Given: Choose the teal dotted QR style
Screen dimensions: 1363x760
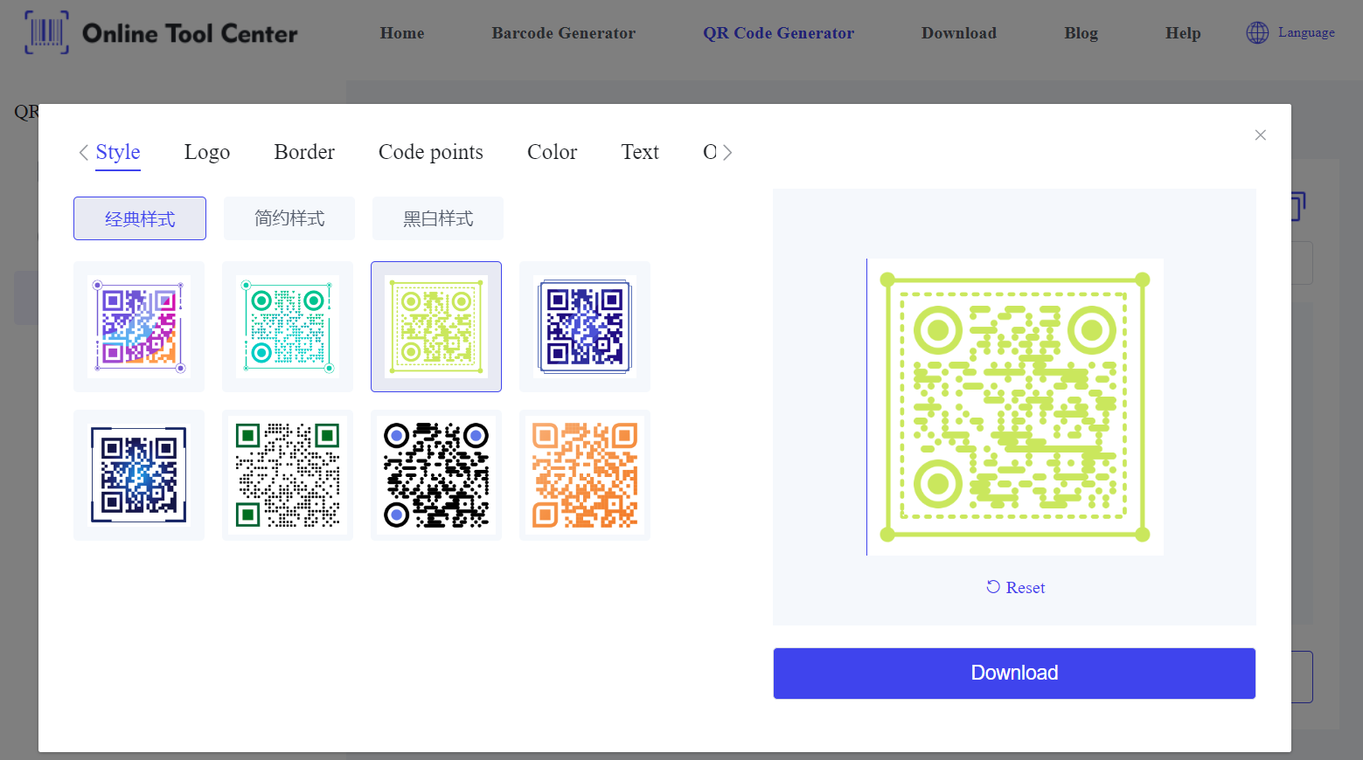Looking at the screenshot, I should [x=288, y=327].
